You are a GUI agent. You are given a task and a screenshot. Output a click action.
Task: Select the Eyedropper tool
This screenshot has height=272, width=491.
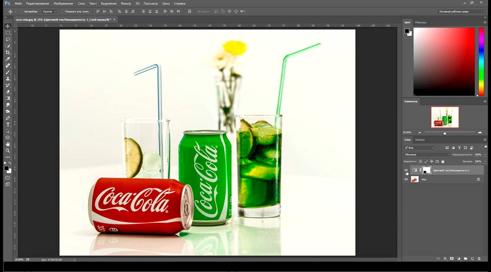coord(8,59)
